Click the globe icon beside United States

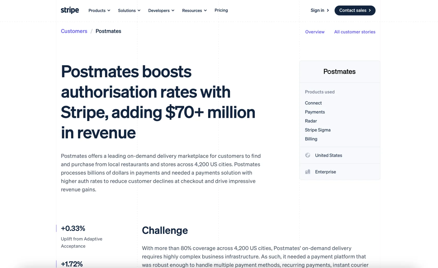308,155
